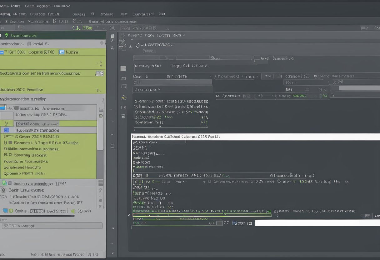Open the dropdown field above the dark text block

[x=172, y=90]
